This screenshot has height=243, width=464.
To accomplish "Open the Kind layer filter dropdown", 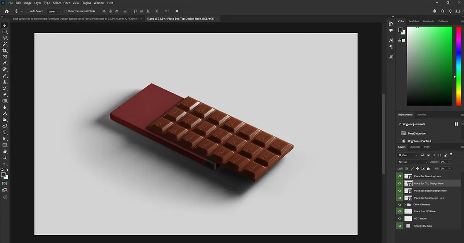I will pos(408,155).
